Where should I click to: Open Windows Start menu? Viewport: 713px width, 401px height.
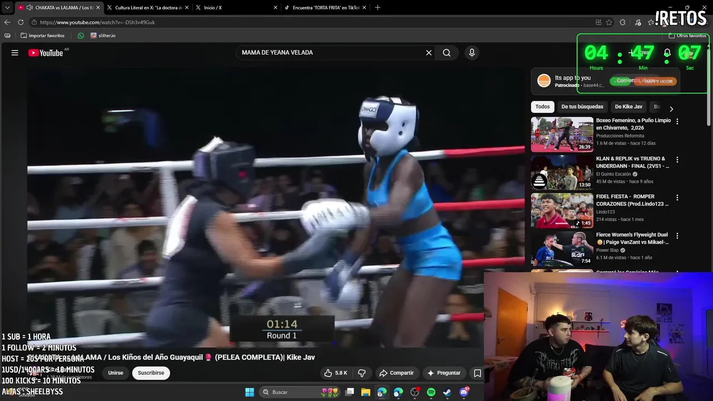[x=250, y=392]
